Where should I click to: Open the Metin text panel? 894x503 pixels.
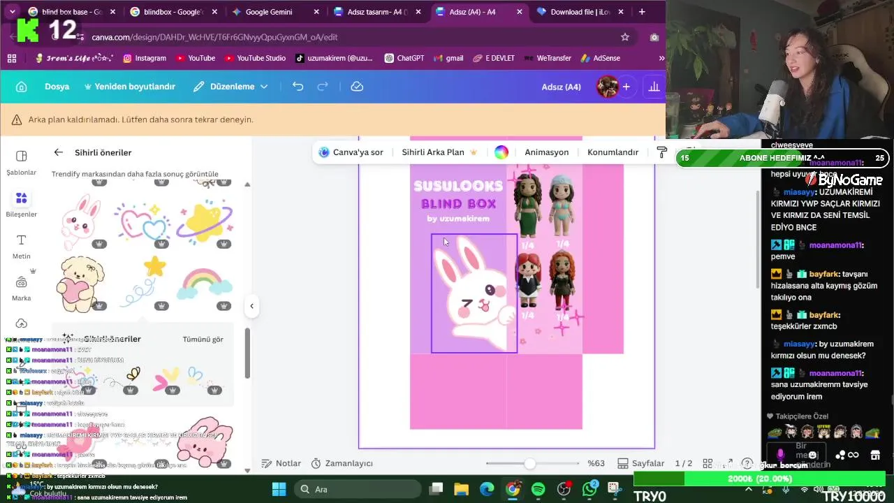[x=22, y=247]
